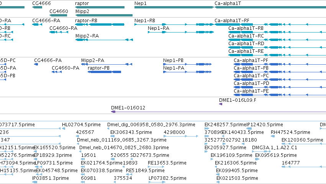This screenshot has height=184, width=326.
Task: Click the Nep1-RB transcript label
Action: [145, 21]
